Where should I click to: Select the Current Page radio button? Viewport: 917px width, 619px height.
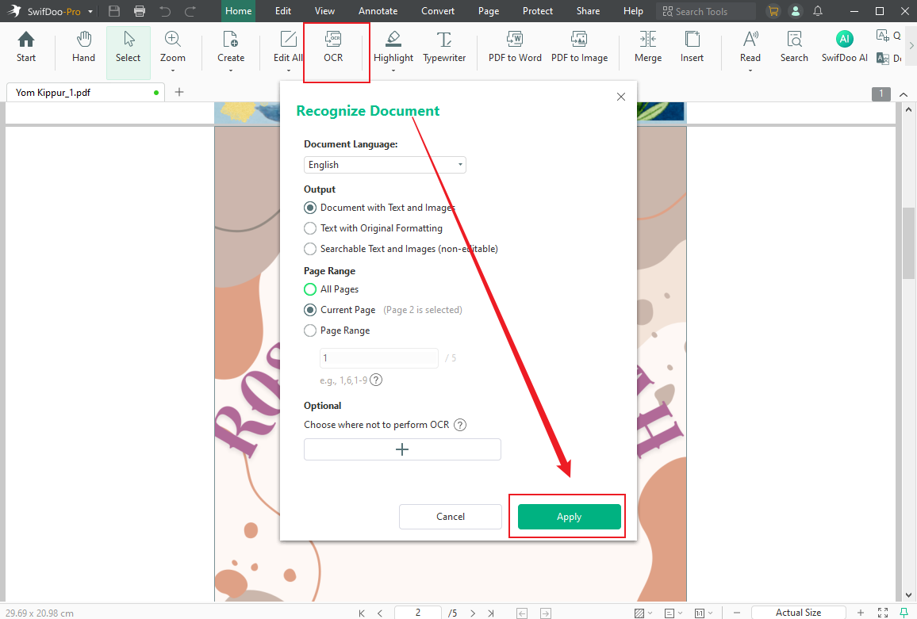[309, 309]
